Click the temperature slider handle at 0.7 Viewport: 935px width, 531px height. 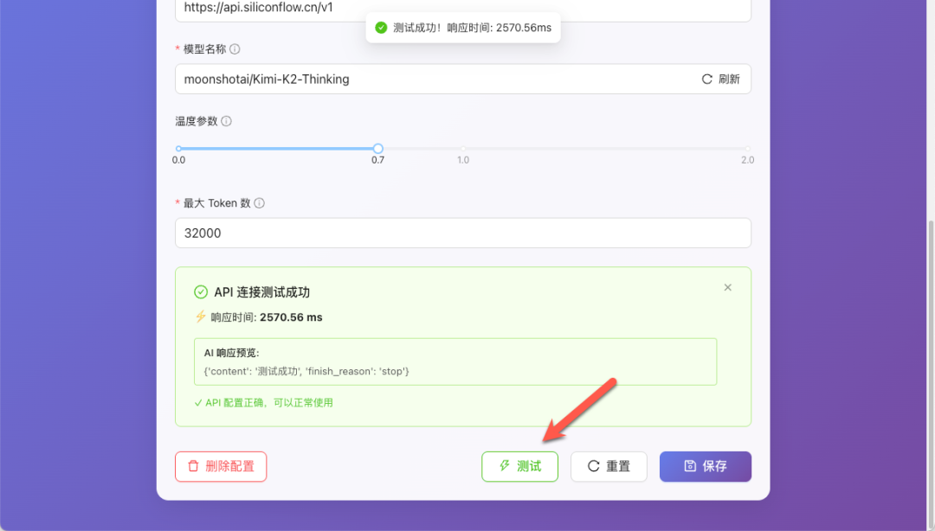click(377, 148)
